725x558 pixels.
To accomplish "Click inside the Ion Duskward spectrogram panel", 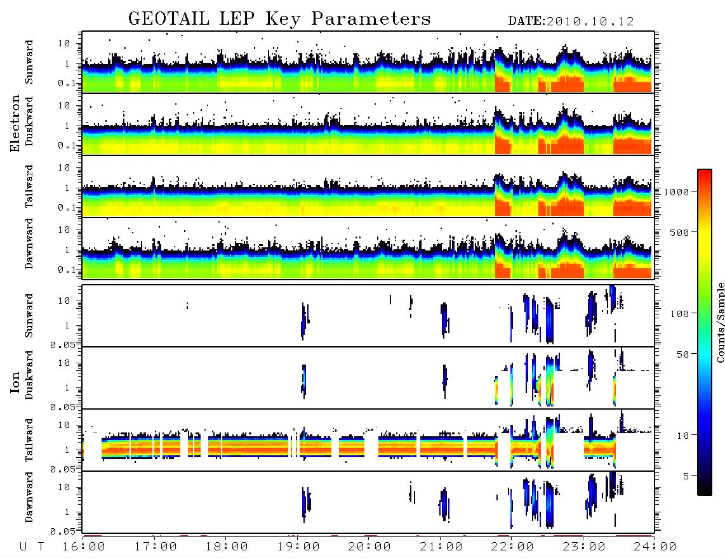I will [368, 378].
